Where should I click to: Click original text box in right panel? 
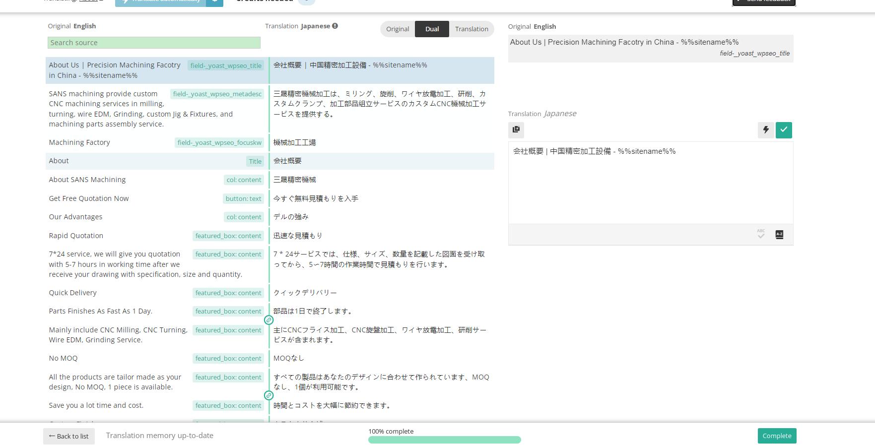[x=651, y=49]
